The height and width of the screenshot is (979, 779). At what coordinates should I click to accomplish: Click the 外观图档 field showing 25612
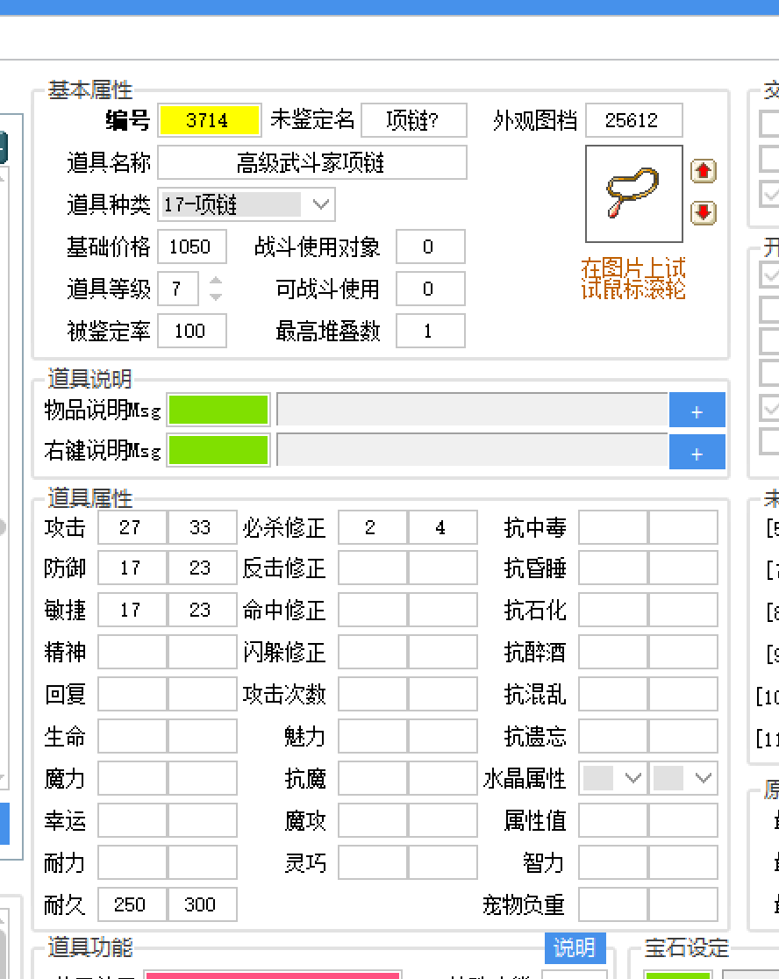click(634, 121)
